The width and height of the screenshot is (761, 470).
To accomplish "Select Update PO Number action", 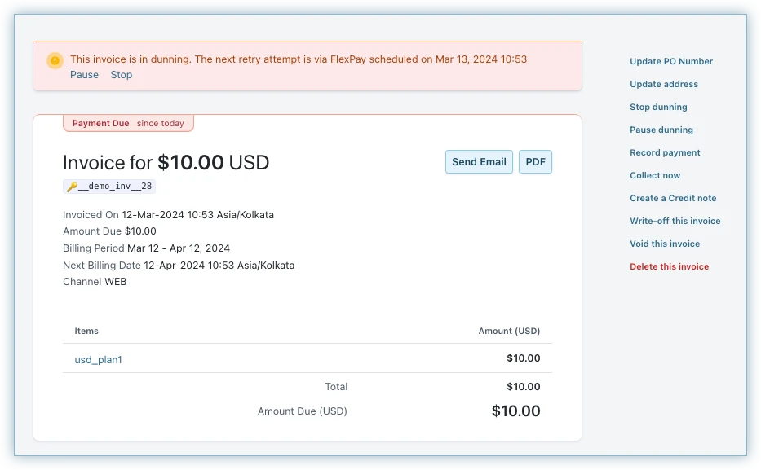I will (671, 61).
